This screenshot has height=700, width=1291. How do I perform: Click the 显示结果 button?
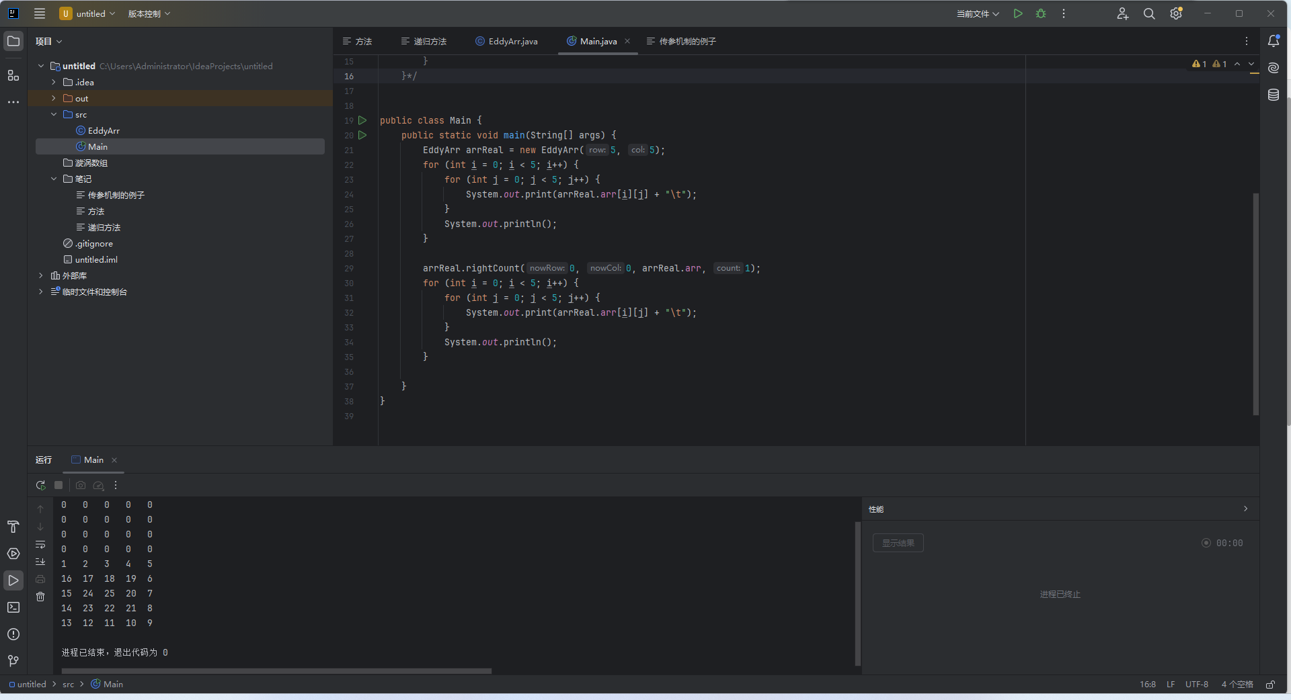898,543
